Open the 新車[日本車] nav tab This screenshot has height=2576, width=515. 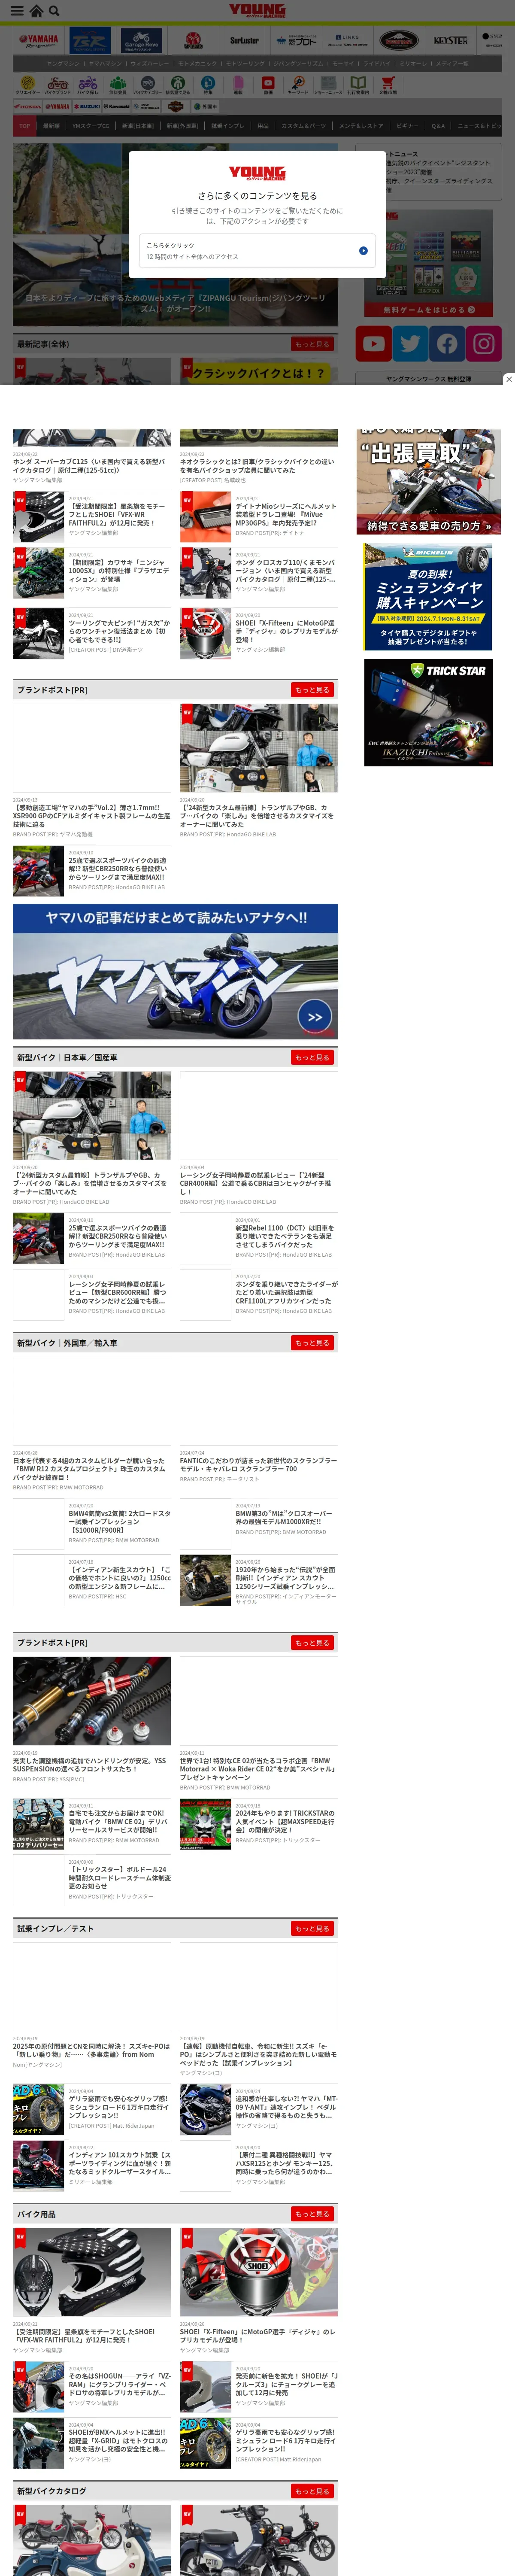point(138,126)
